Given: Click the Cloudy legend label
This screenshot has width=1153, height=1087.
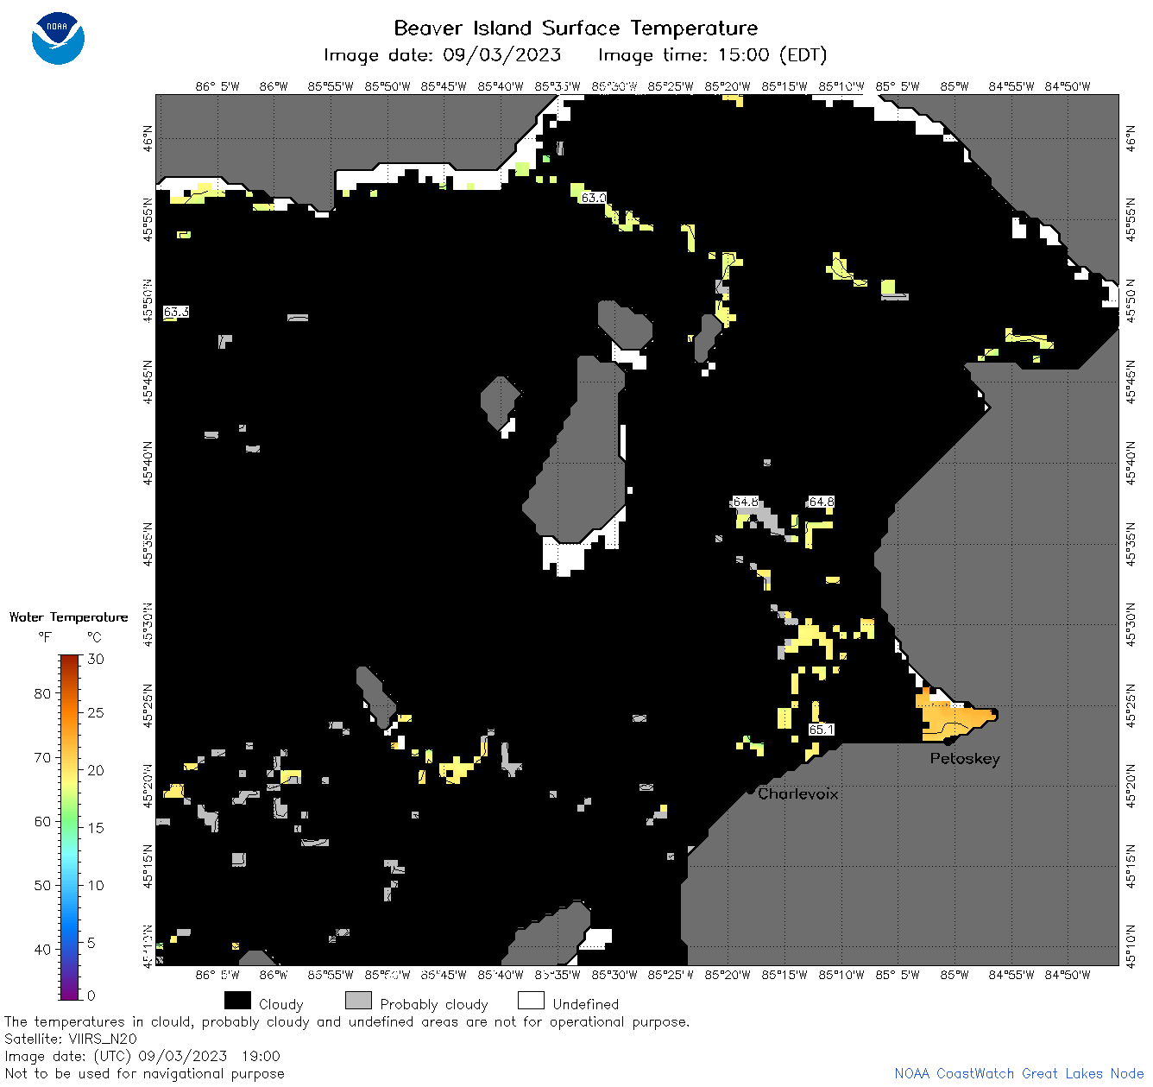Looking at the screenshot, I should coord(281,1004).
